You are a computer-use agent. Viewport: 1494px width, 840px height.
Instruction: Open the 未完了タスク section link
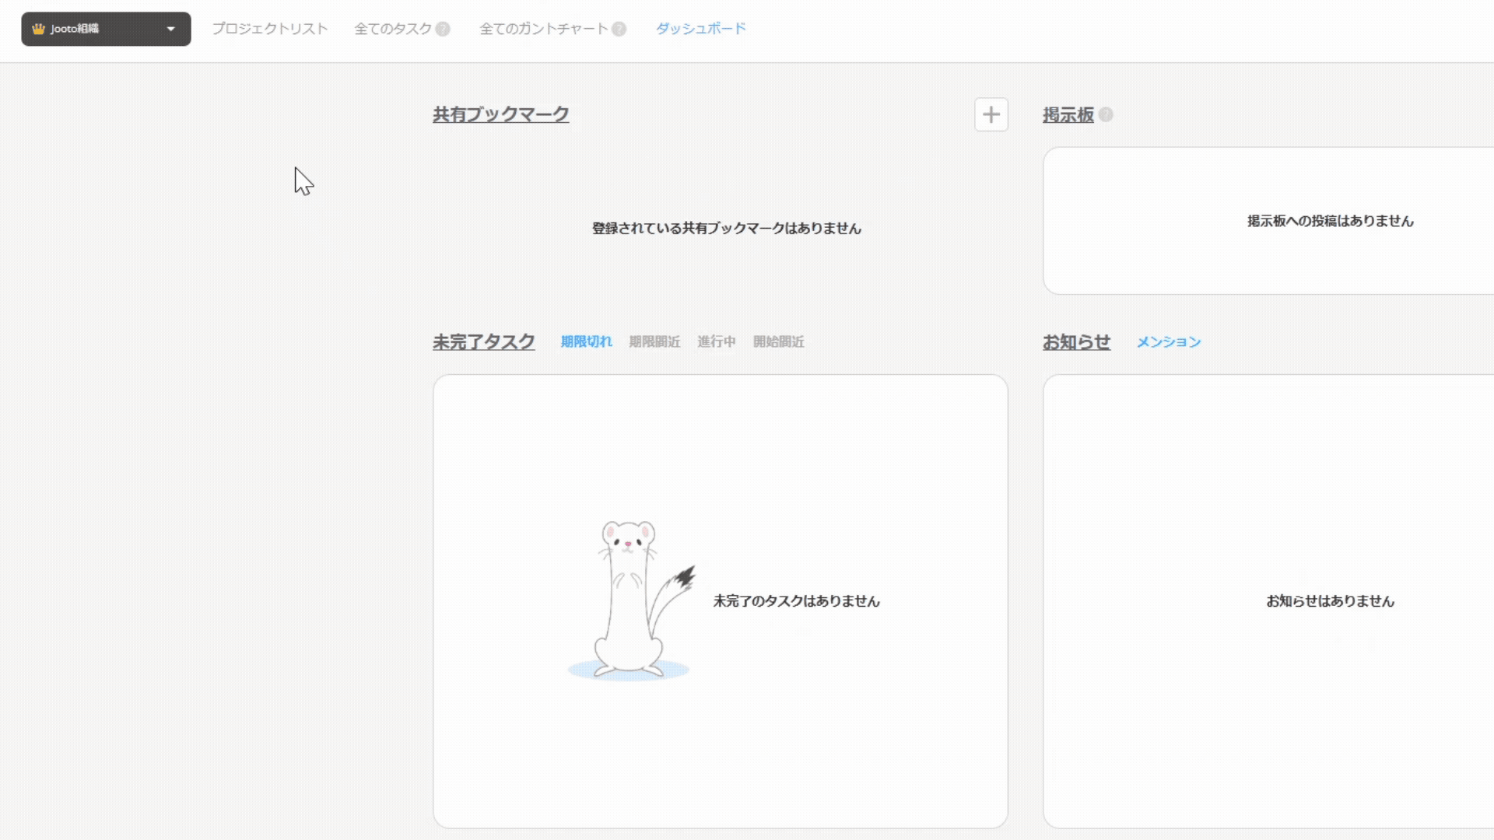click(x=484, y=341)
